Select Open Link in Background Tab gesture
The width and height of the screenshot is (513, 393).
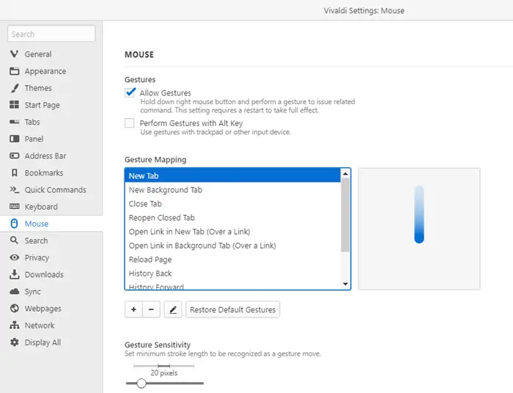(x=232, y=246)
